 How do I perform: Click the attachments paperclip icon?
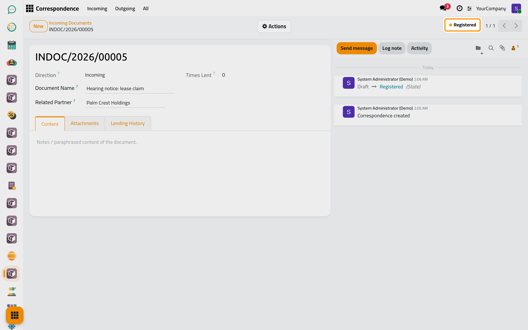tap(502, 48)
